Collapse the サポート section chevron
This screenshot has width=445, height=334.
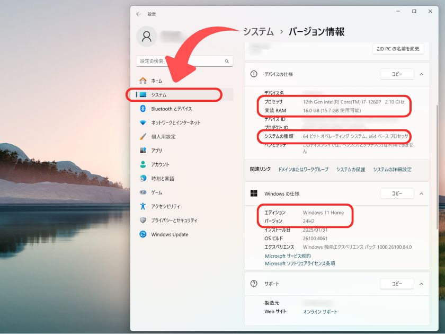422,284
